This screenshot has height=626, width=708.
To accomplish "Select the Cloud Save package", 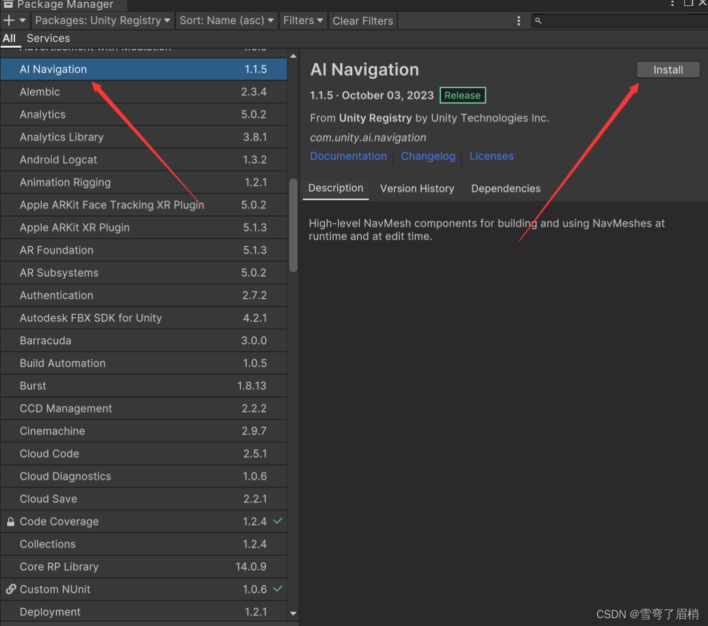I will pos(144,498).
